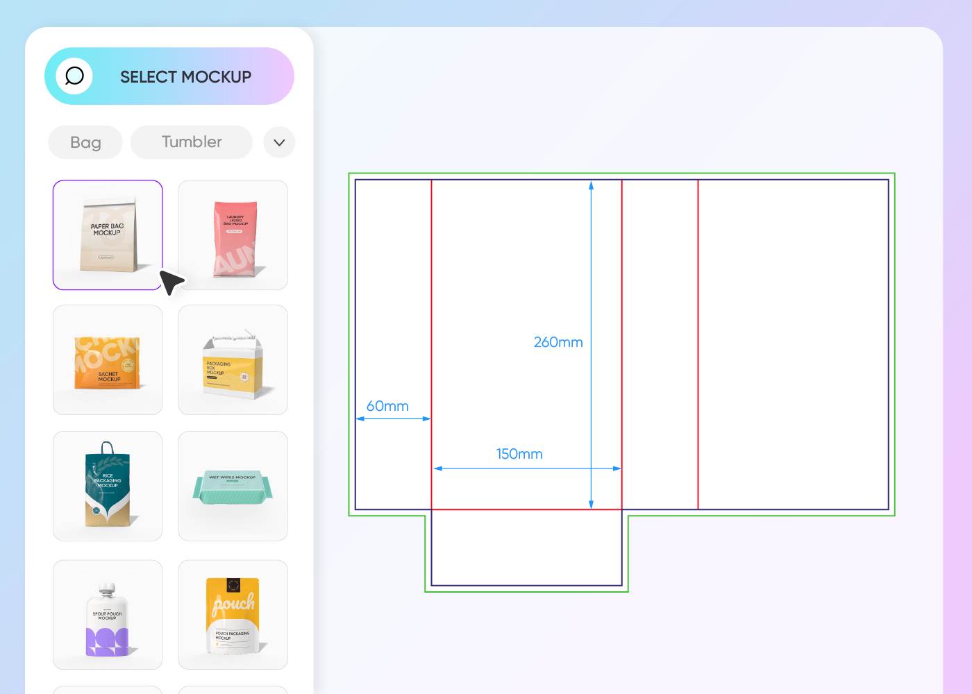Choose the Laundry Liquid Bag Mockup
972x694 pixels.
(x=233, y=235)
